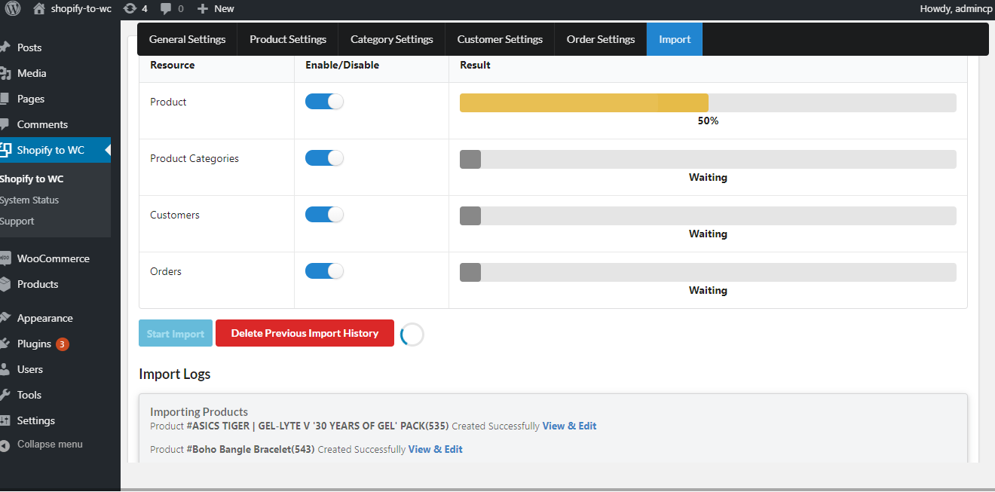Disable the Orders import switch
This screenshot has height=492, width=995.
coord(324,271)
